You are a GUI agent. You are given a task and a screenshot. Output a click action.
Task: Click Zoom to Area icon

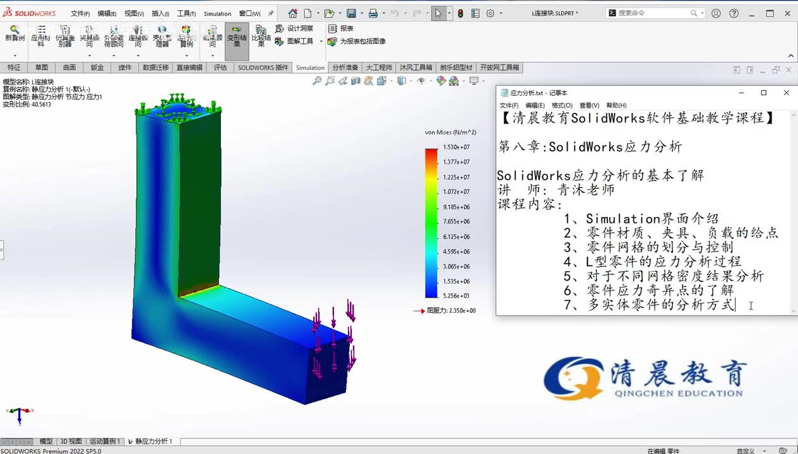click(x=330, y=81)
